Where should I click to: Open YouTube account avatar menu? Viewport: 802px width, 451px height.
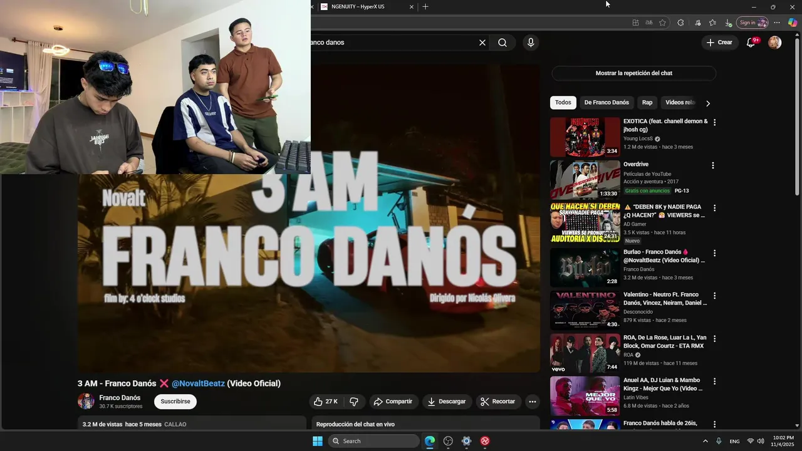point(775,43)
